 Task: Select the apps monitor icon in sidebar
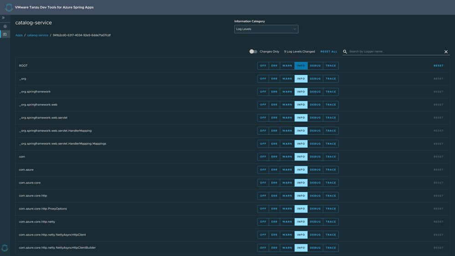pos(5,34)
